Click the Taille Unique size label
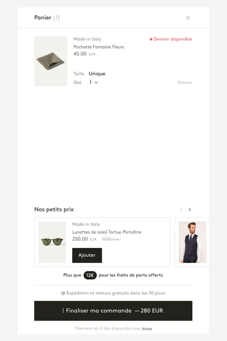 (x=89, y=74)
